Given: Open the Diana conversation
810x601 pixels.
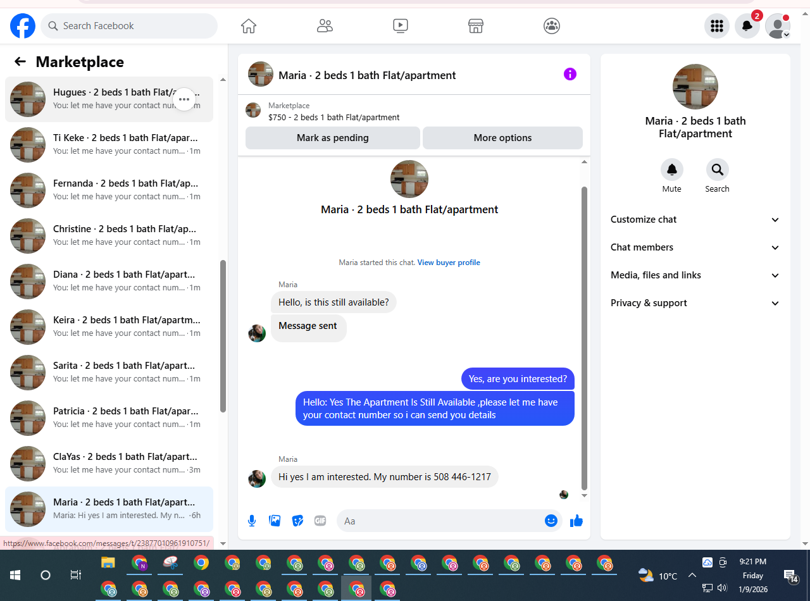Looking at the screenshot, I should coord(109,282).
